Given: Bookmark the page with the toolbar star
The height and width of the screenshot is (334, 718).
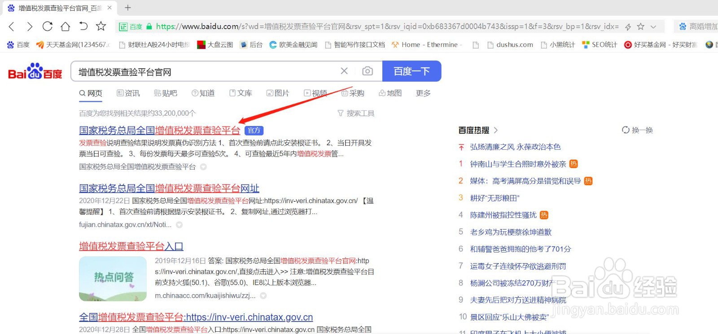Looking at the screenshot, I should 101,26.
